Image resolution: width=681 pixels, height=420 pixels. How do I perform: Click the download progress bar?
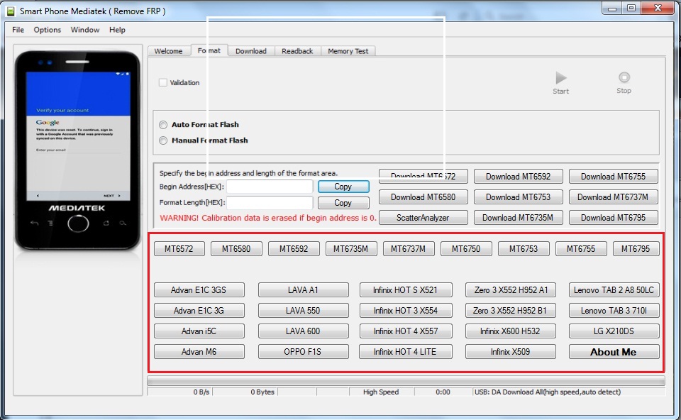click(406, 381)
